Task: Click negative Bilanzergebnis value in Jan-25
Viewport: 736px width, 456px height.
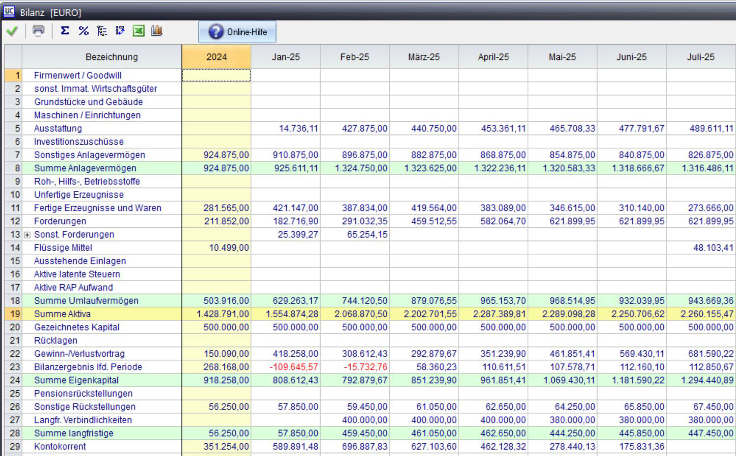Action: [294, 367]
